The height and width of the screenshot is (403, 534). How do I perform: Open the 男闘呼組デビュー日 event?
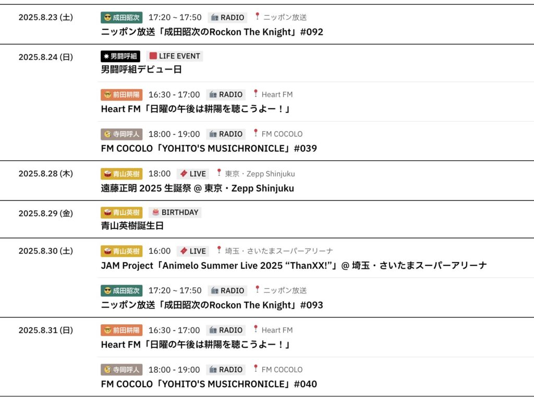pos(141,69)
